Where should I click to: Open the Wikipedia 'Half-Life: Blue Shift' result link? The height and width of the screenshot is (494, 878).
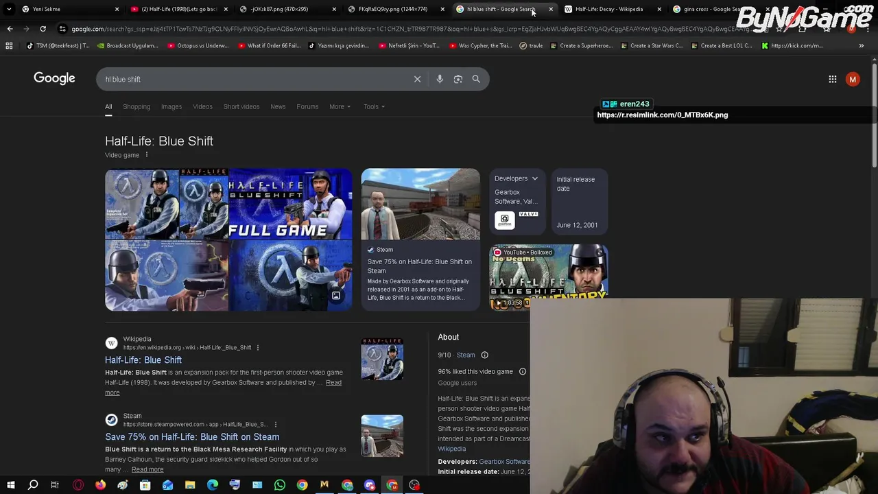(143, 360)
